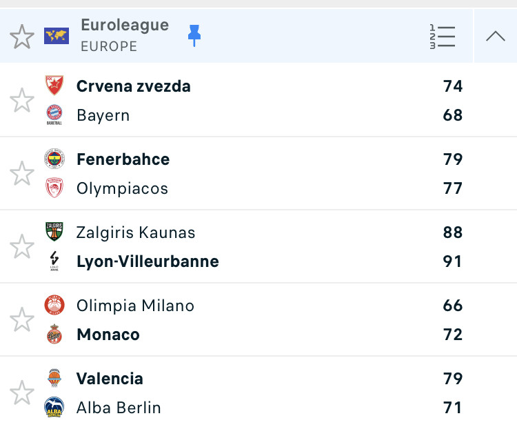Favorite the Euroleague competition star
Viewport: 517px width, 427px height.
(22, 37)
